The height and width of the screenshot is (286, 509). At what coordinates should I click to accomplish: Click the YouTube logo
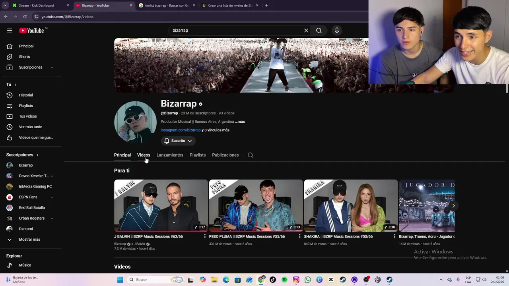click(31, 31)
